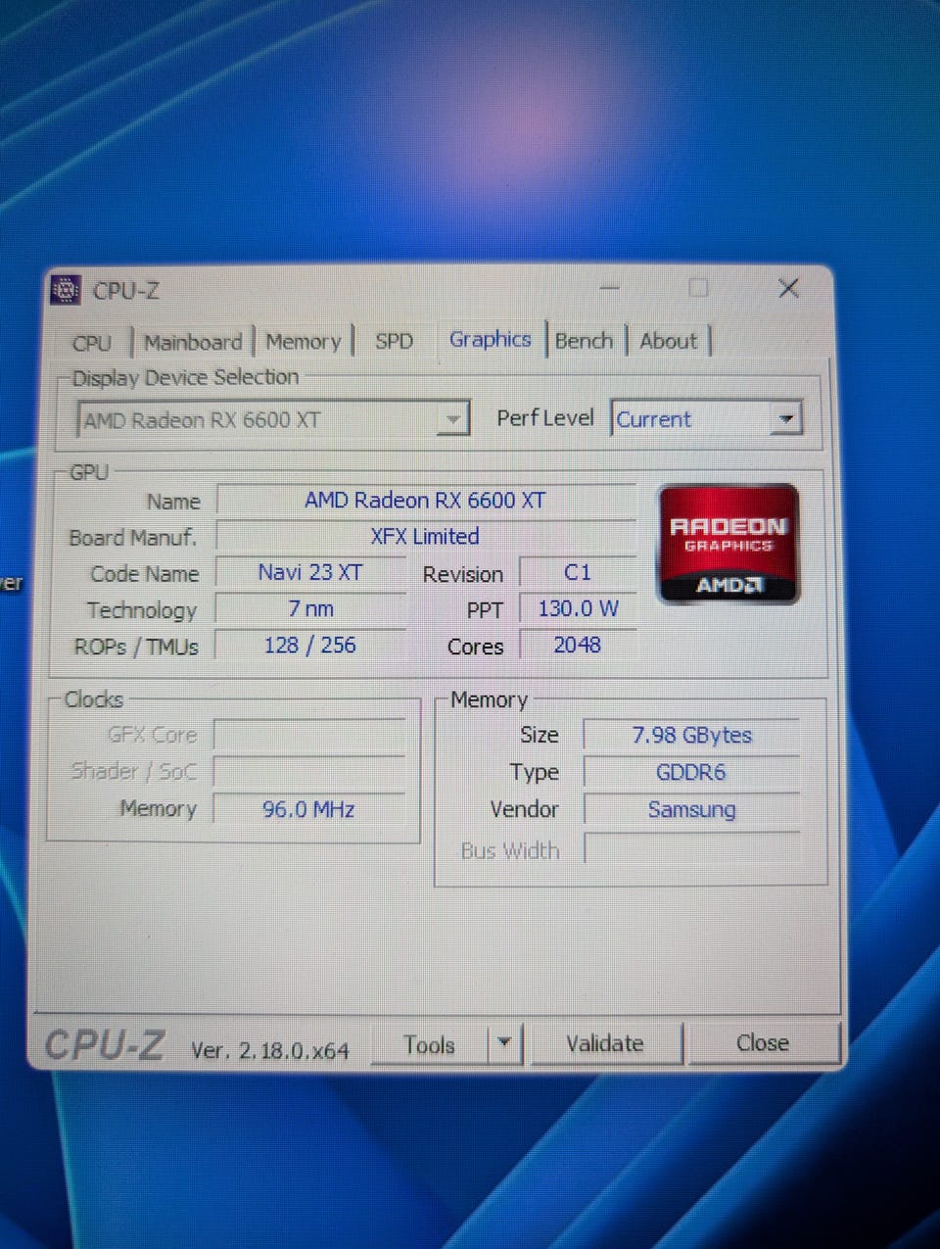Open the Mainboard tab
Image resolution: width=940 pixels, height=1249 pixels.
(193, 342)
